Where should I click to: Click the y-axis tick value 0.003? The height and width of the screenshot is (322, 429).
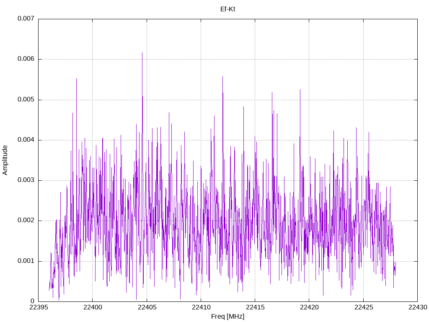coord(26,180)
